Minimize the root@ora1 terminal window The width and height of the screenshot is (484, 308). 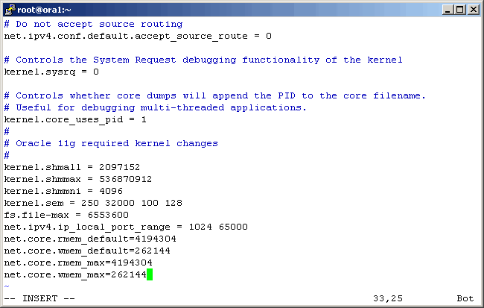click(448, 9)
